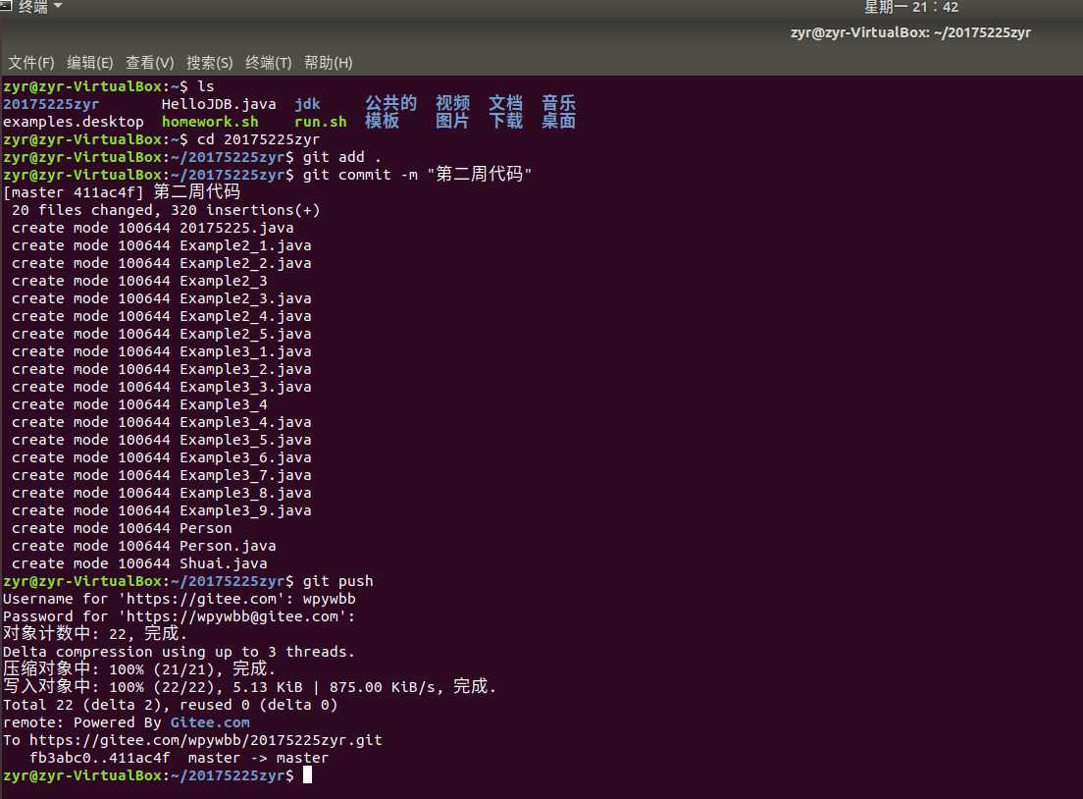Viewport: 1083px width, 799px height.
Task: Click the 'git push' command text
Action: coord(337,581)
